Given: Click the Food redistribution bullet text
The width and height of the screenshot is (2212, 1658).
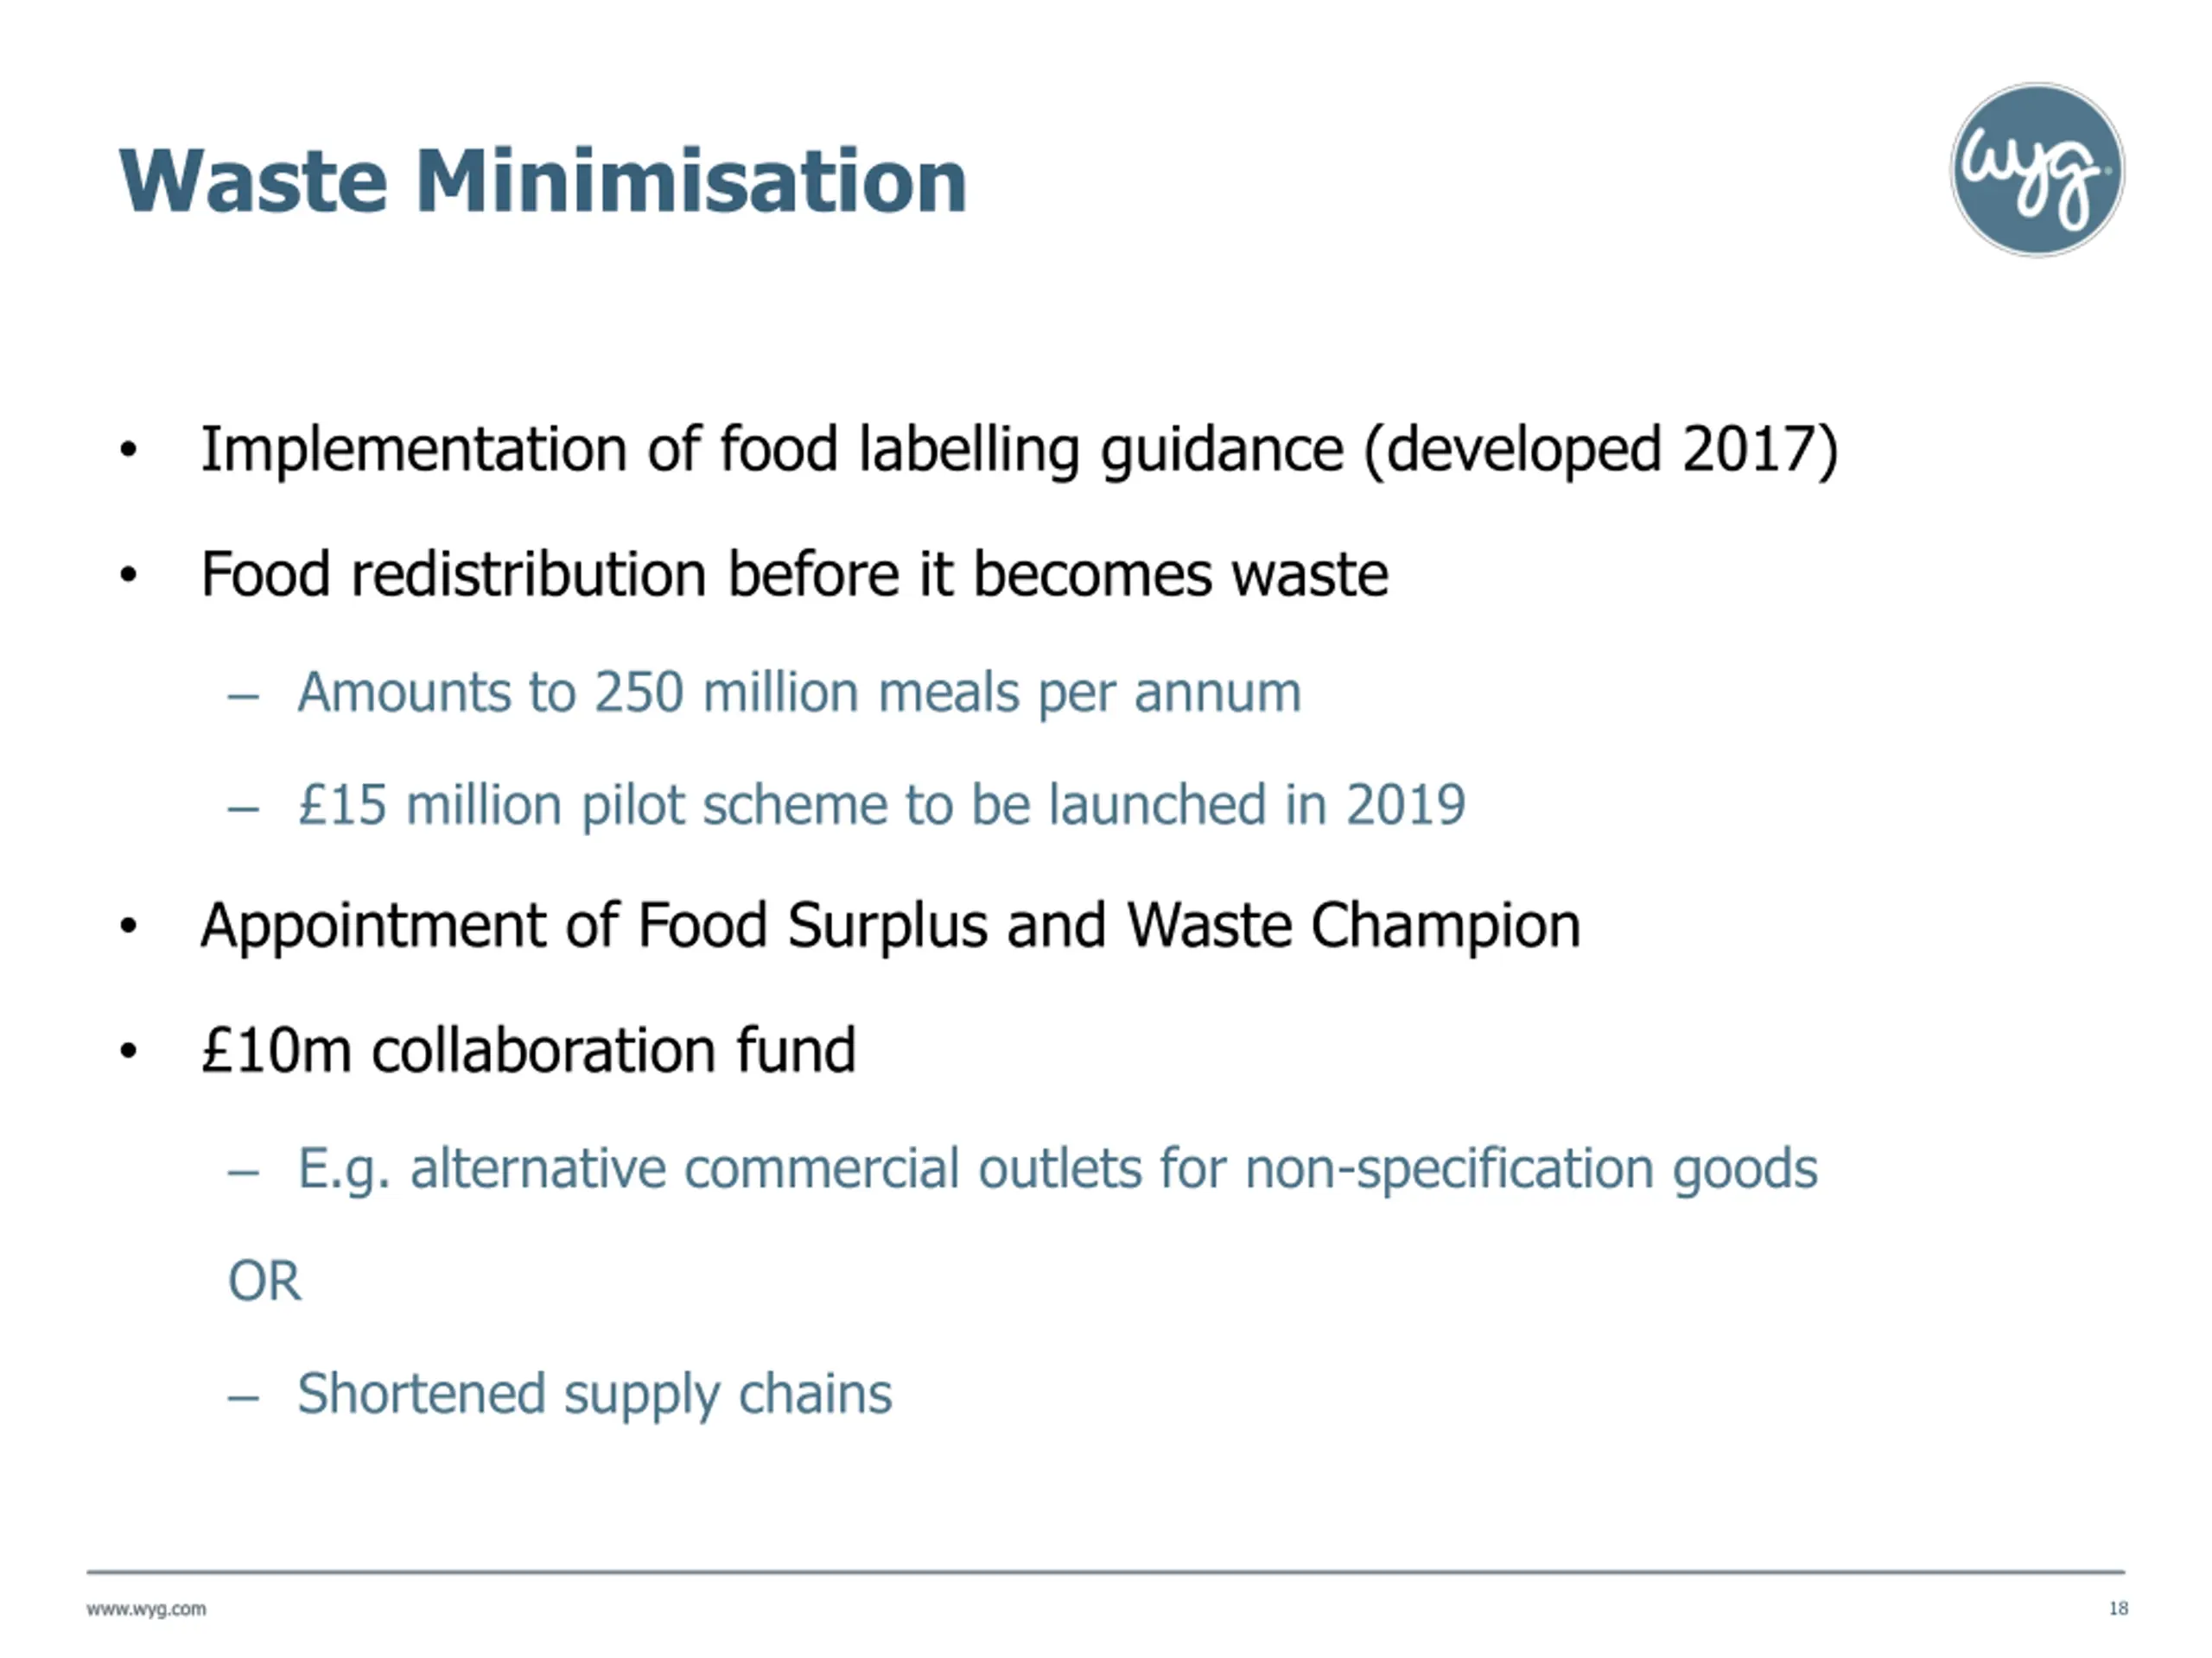Looking at the screenshot, I should click(794, 574).
